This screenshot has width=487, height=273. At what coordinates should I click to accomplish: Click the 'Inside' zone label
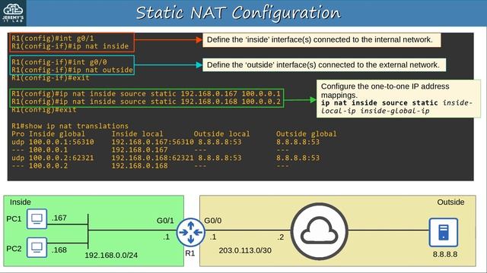click(21, 202)
